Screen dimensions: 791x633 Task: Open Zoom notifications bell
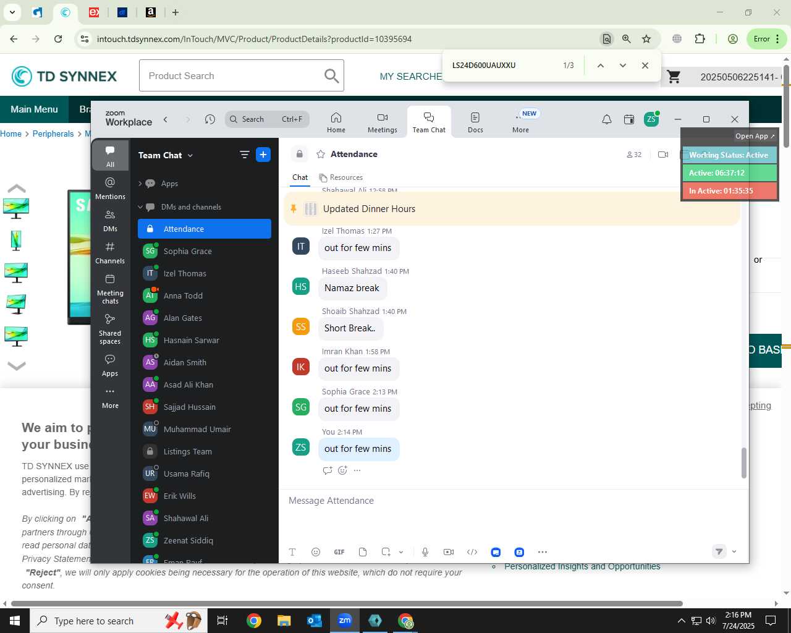607,119
